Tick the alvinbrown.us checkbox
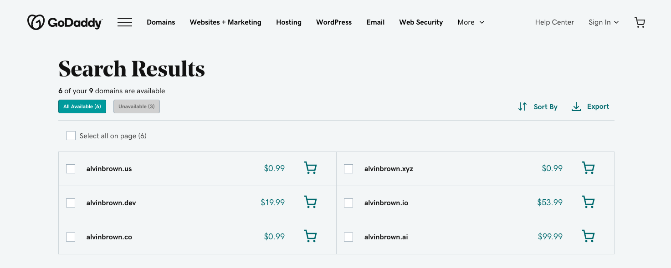671x268 pixels. [x=71, y=169]
